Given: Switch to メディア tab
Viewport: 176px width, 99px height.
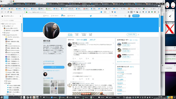Looking at the screenshot, I should coord(92,40).
